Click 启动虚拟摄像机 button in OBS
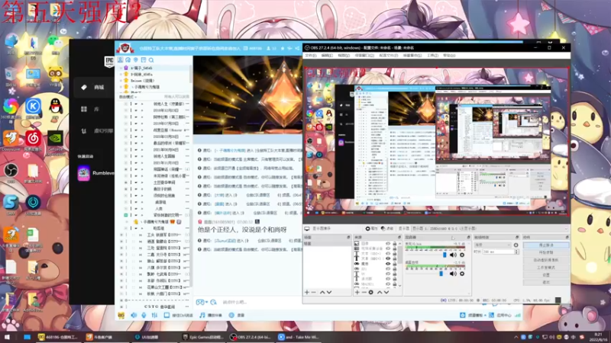 point(546,260)
